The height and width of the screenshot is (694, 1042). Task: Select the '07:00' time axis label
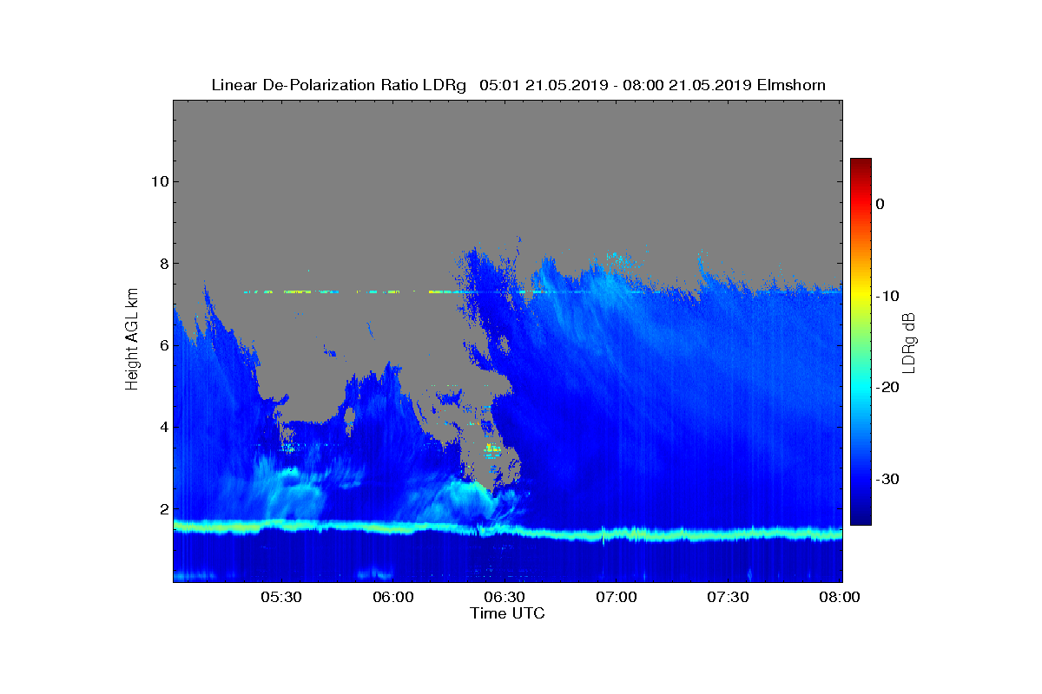[617, 598]
